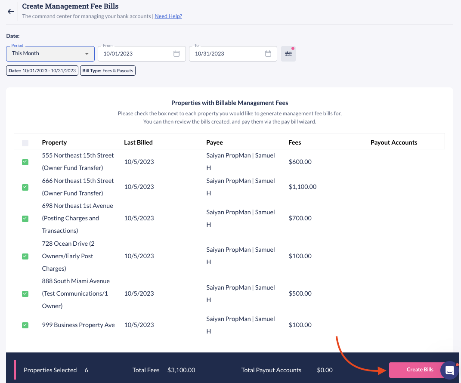Sort by the Last Billed column header
461x383 pixels.
[138, 142]
